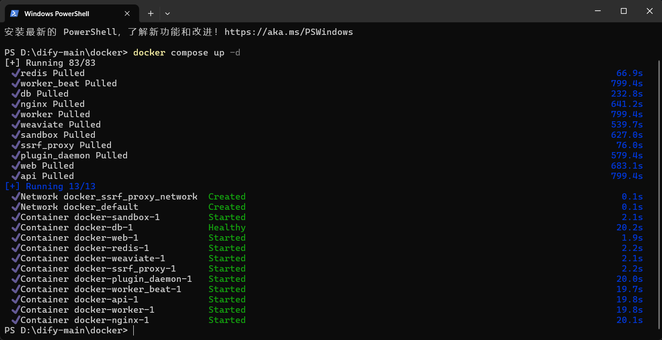Click the 799.4s time of worker_beat
Screen dimensions: 662x340
click(x=627, y=83)
